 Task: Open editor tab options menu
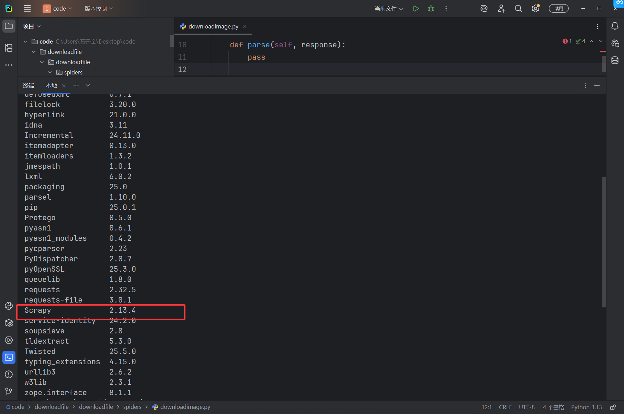tap(598, 26)
